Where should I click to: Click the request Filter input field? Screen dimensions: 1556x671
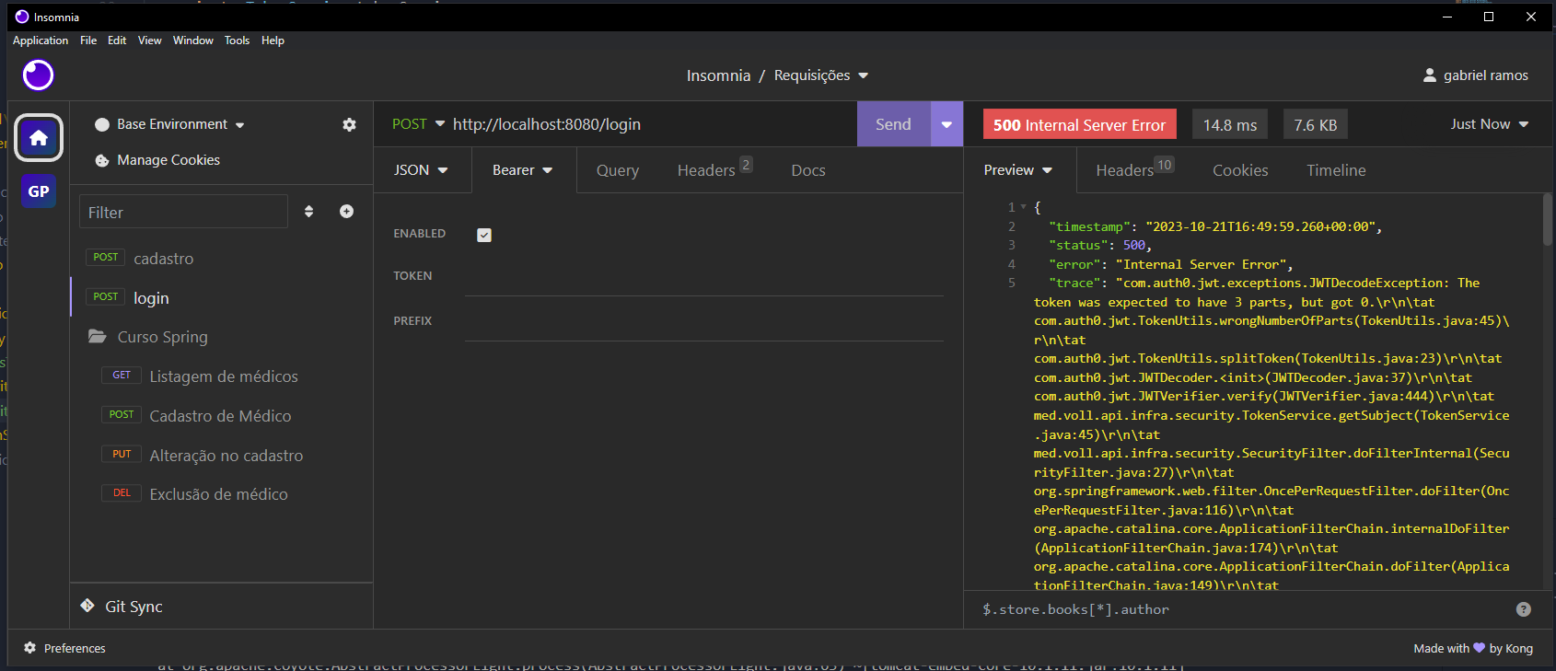click(x=183, y=212)
